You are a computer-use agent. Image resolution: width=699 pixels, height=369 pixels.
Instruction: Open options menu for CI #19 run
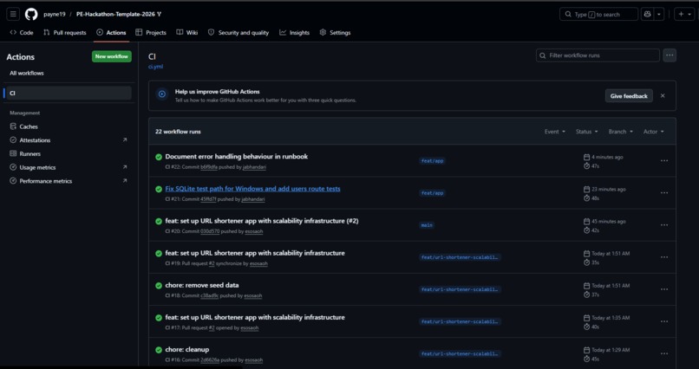click(664, 257)
